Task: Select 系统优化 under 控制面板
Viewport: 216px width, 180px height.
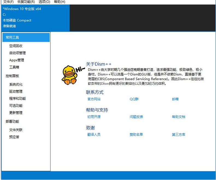Action: (x=16, y=84)
